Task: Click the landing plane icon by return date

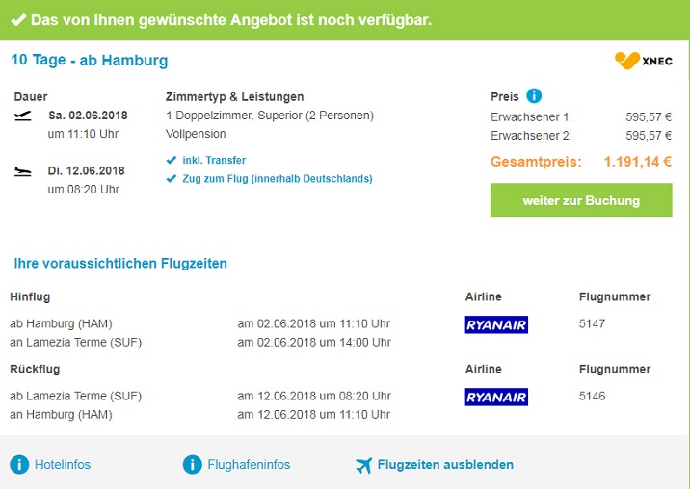Action: tap(23, 171)
